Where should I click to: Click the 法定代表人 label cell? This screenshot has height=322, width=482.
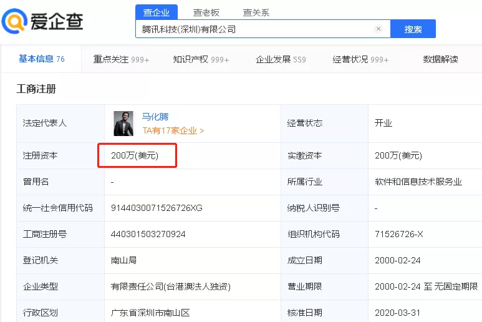pyautogui.click(x=60, y=124)
